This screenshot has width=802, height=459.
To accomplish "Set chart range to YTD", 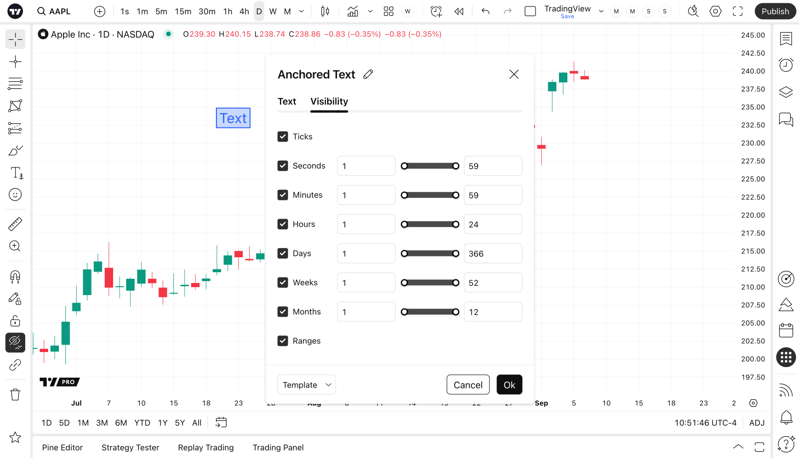I will (x=142, y=423).
